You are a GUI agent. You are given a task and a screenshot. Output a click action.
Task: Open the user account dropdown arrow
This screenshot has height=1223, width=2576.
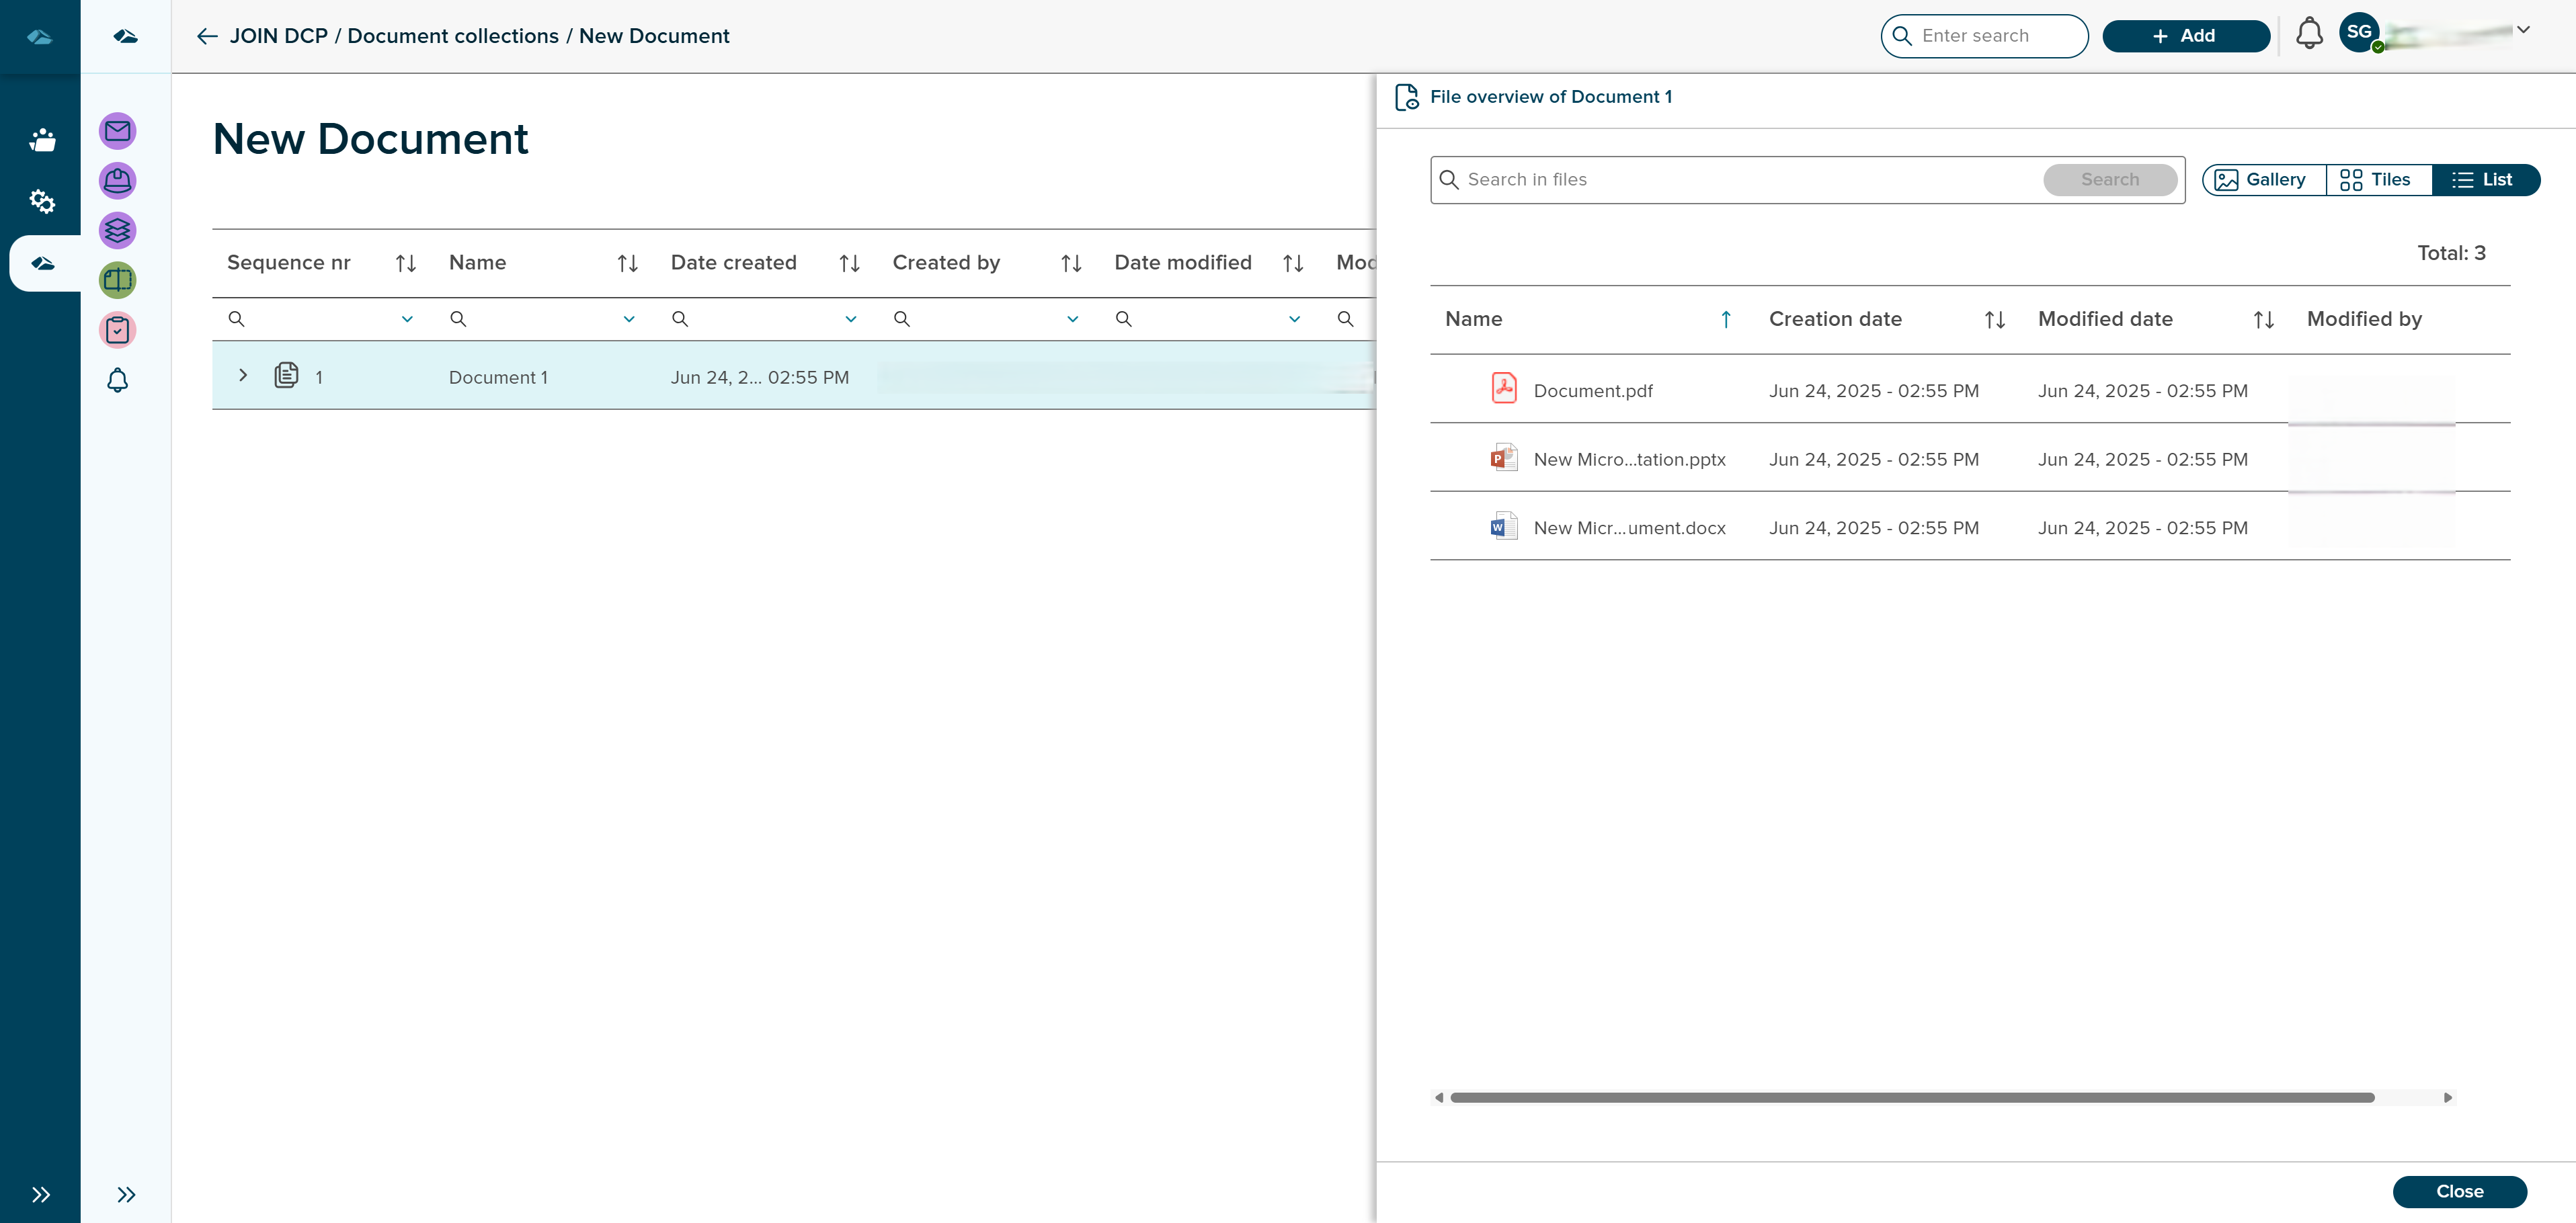tap(2523, 30)
